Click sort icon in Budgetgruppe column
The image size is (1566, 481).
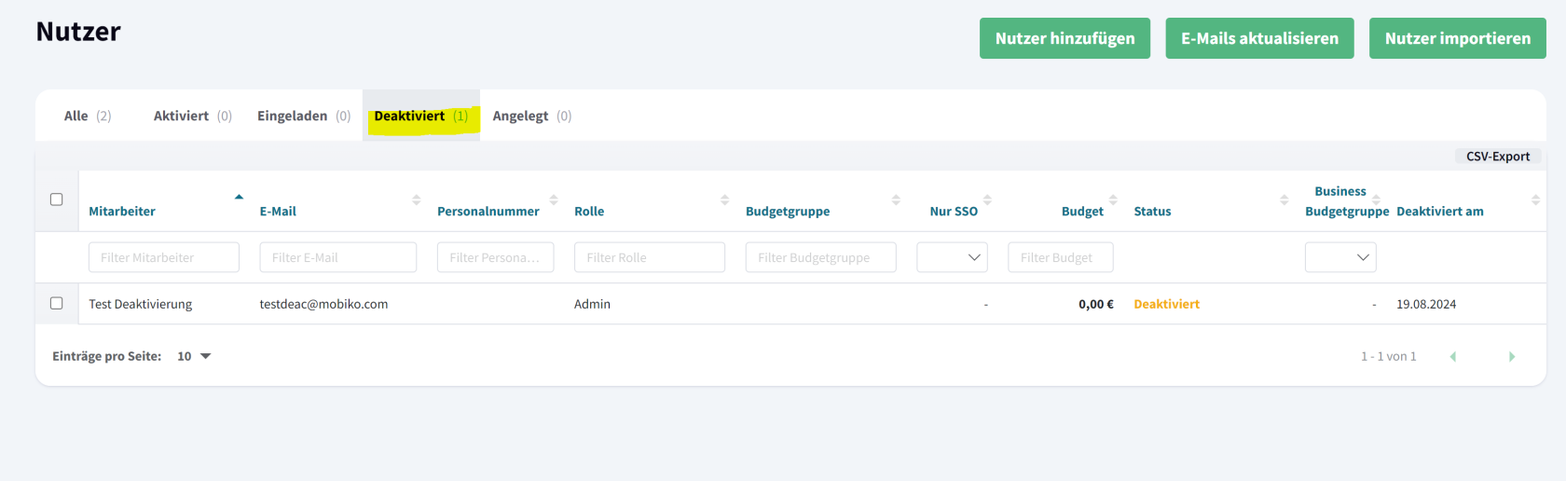(896, 199)
